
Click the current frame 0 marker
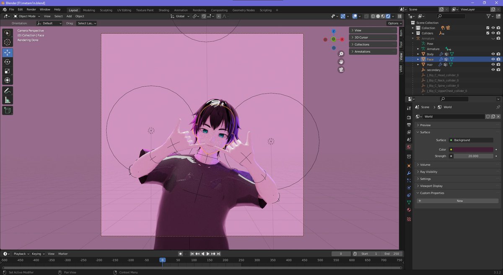click(x=162, y=260)
